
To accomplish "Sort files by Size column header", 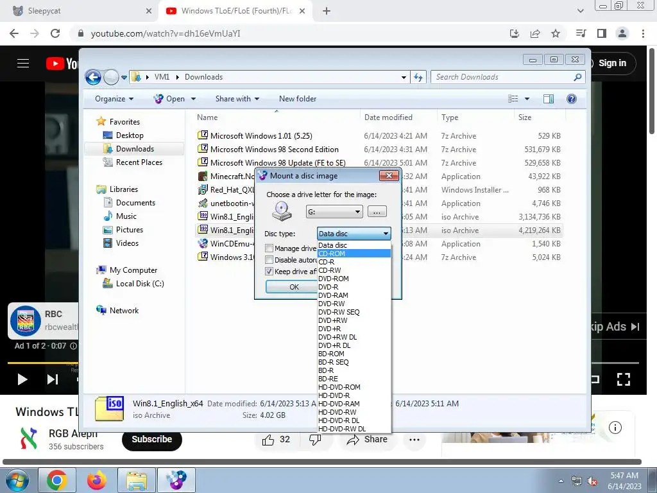I will (525, 117).
